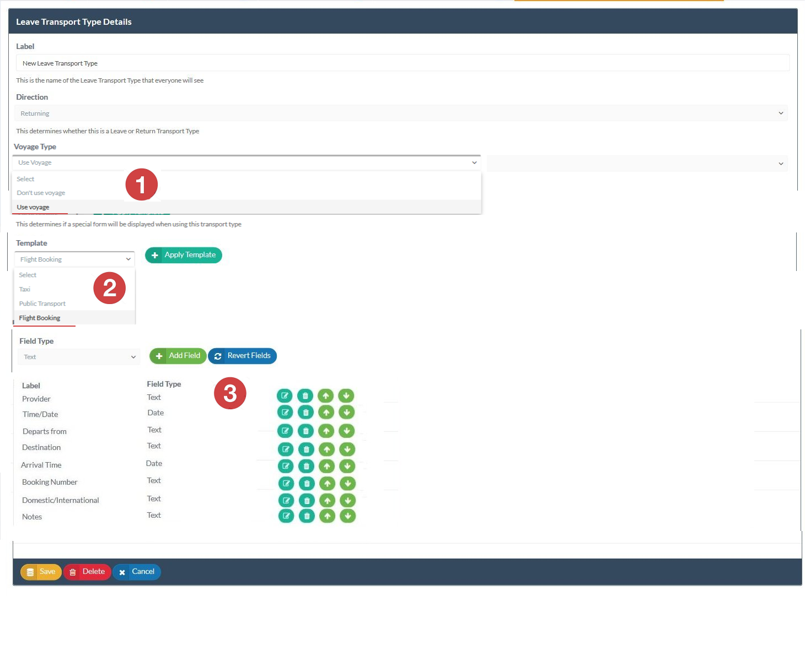This screenshot has width=805, height=661.
Task: Move the Departs from field down
Action: pyautogui.click(x=347, y=431)
